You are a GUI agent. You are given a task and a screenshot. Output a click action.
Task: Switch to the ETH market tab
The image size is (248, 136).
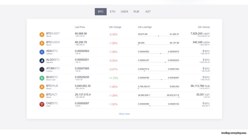(x=112, y=12)
